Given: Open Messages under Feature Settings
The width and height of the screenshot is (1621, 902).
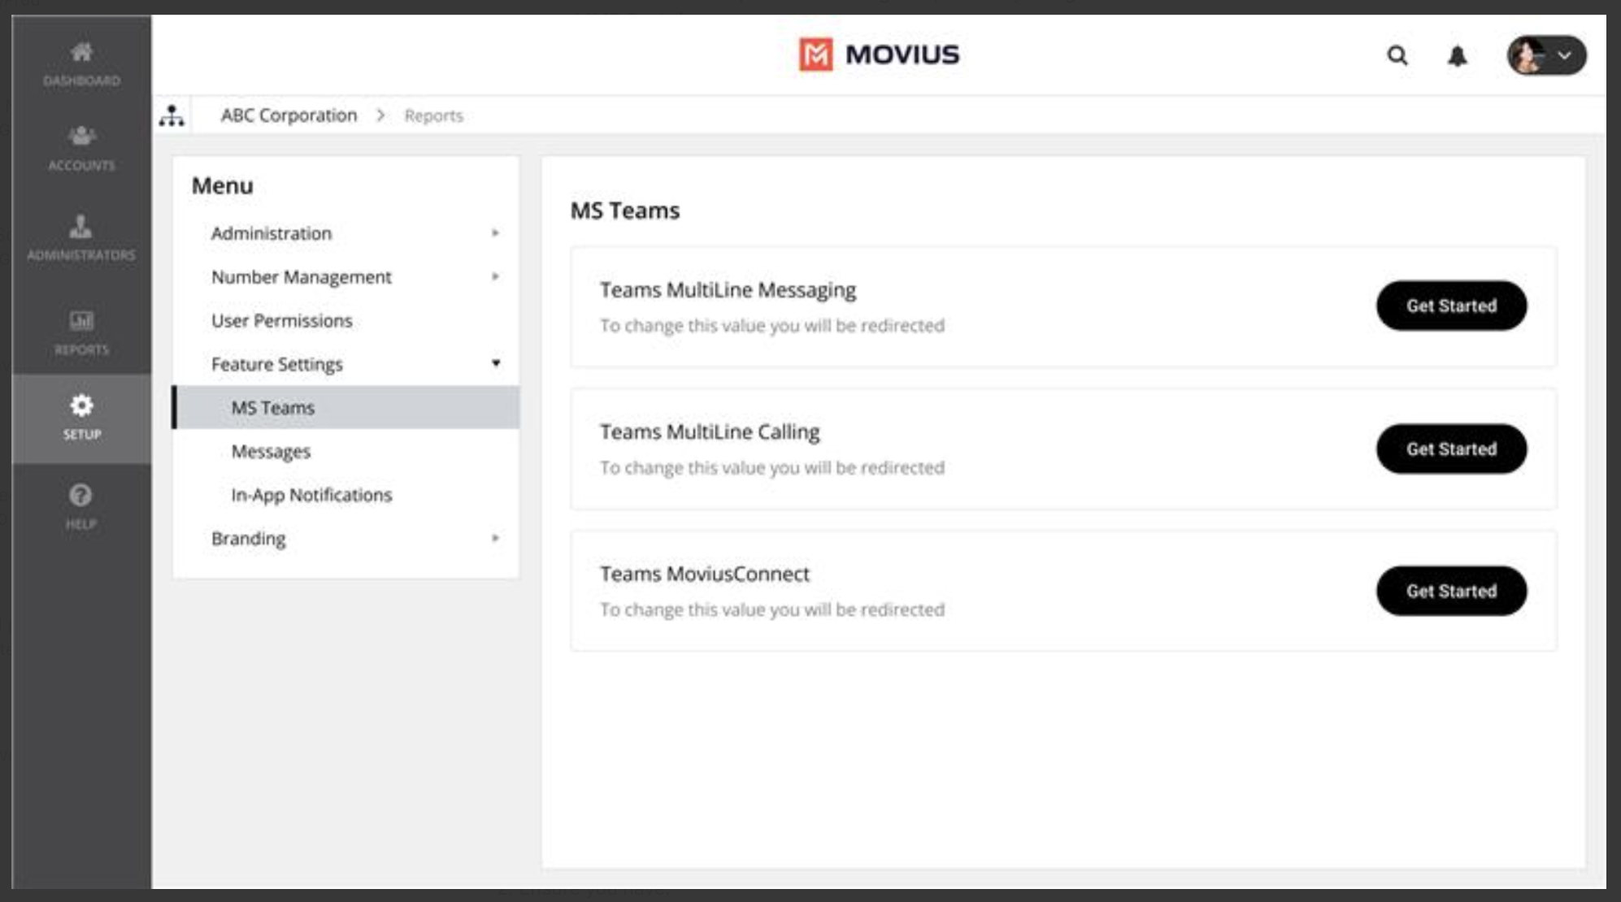Looking at the screenshot, I should (x=271, y=451).
